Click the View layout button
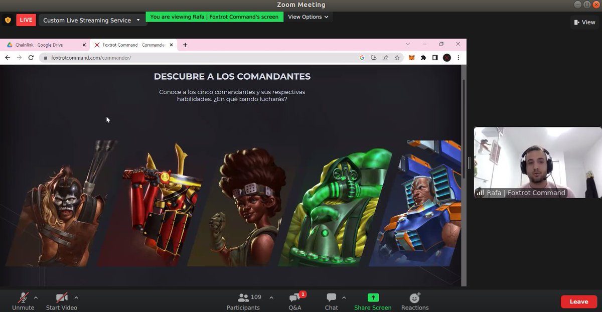This screenshot has width=602, height=312. (585, 22)
